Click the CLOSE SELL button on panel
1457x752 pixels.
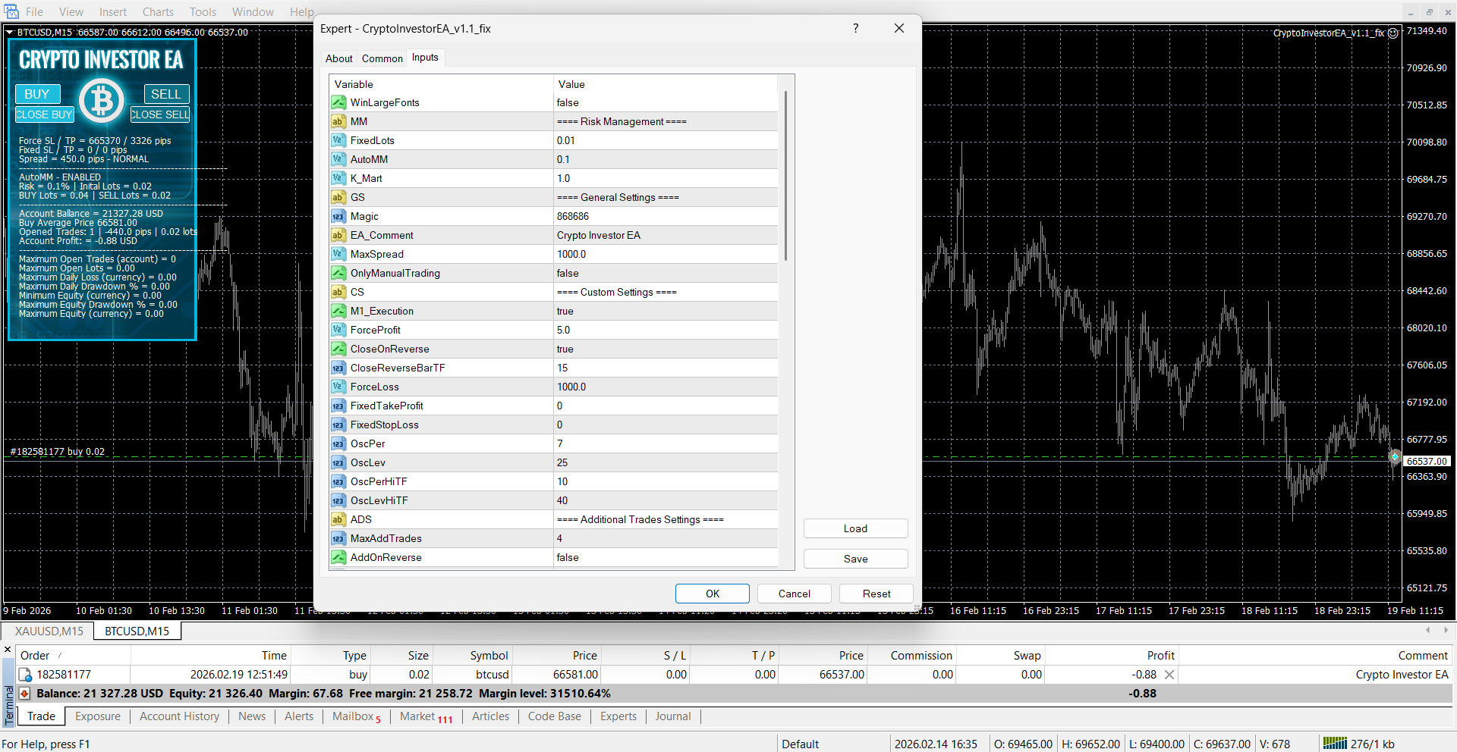click(160, 114)
